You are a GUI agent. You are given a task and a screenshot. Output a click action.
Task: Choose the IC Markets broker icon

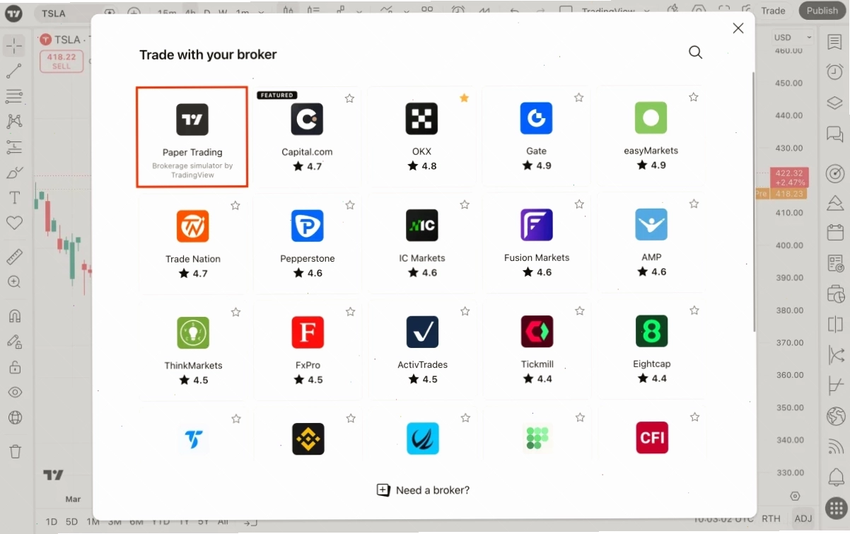422,226
